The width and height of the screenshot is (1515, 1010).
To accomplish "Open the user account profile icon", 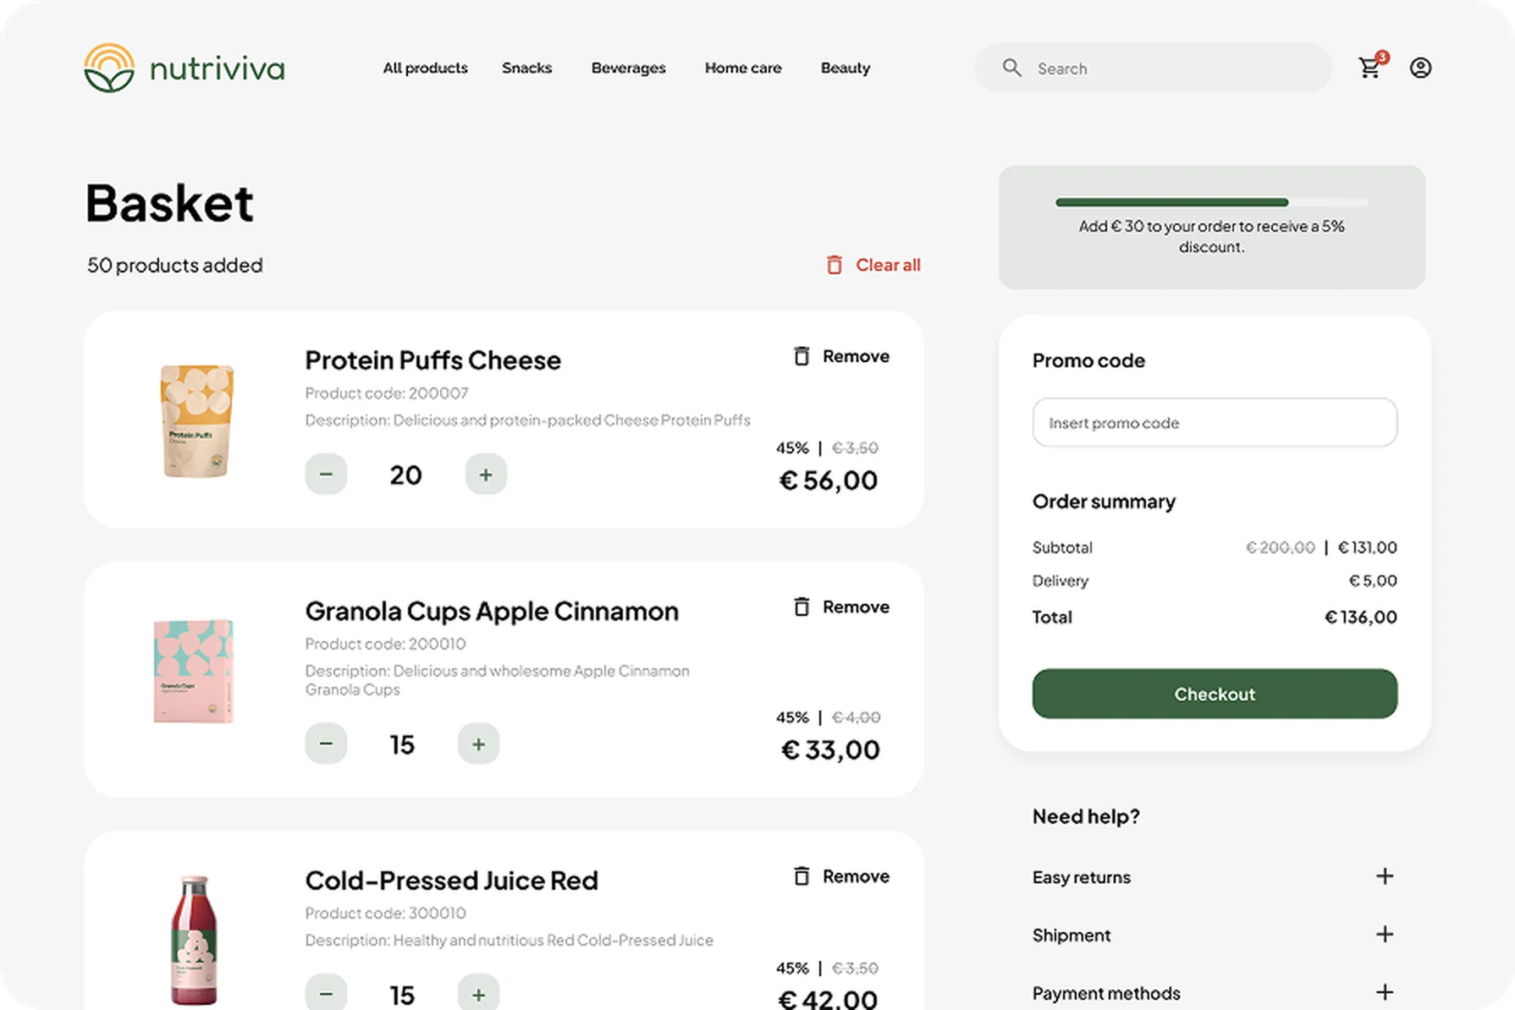I will (x=1420, y=68).
